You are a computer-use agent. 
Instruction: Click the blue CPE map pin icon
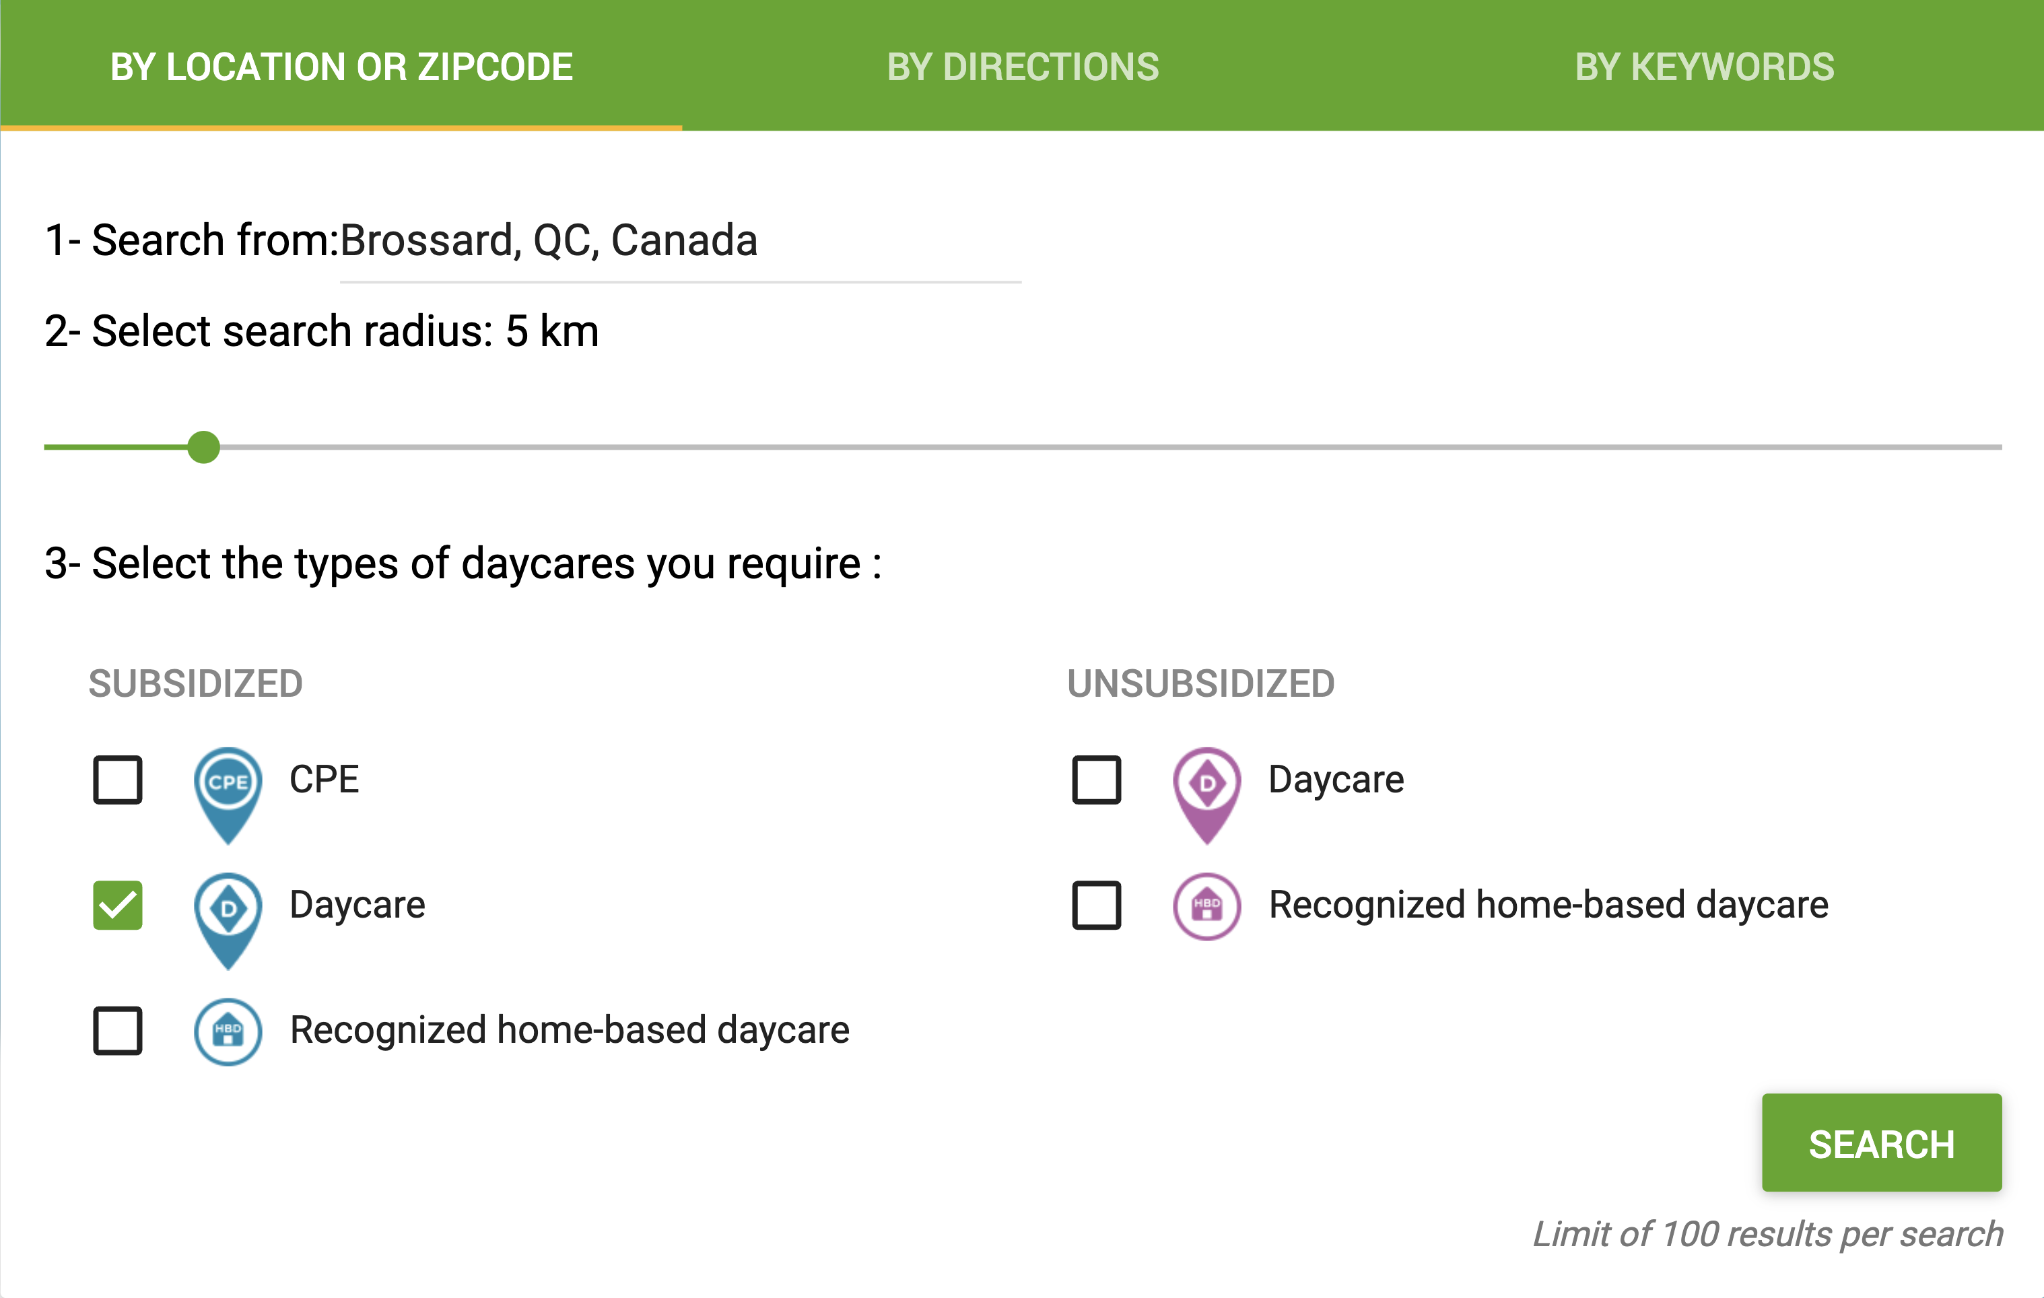[x=228, y=796]
